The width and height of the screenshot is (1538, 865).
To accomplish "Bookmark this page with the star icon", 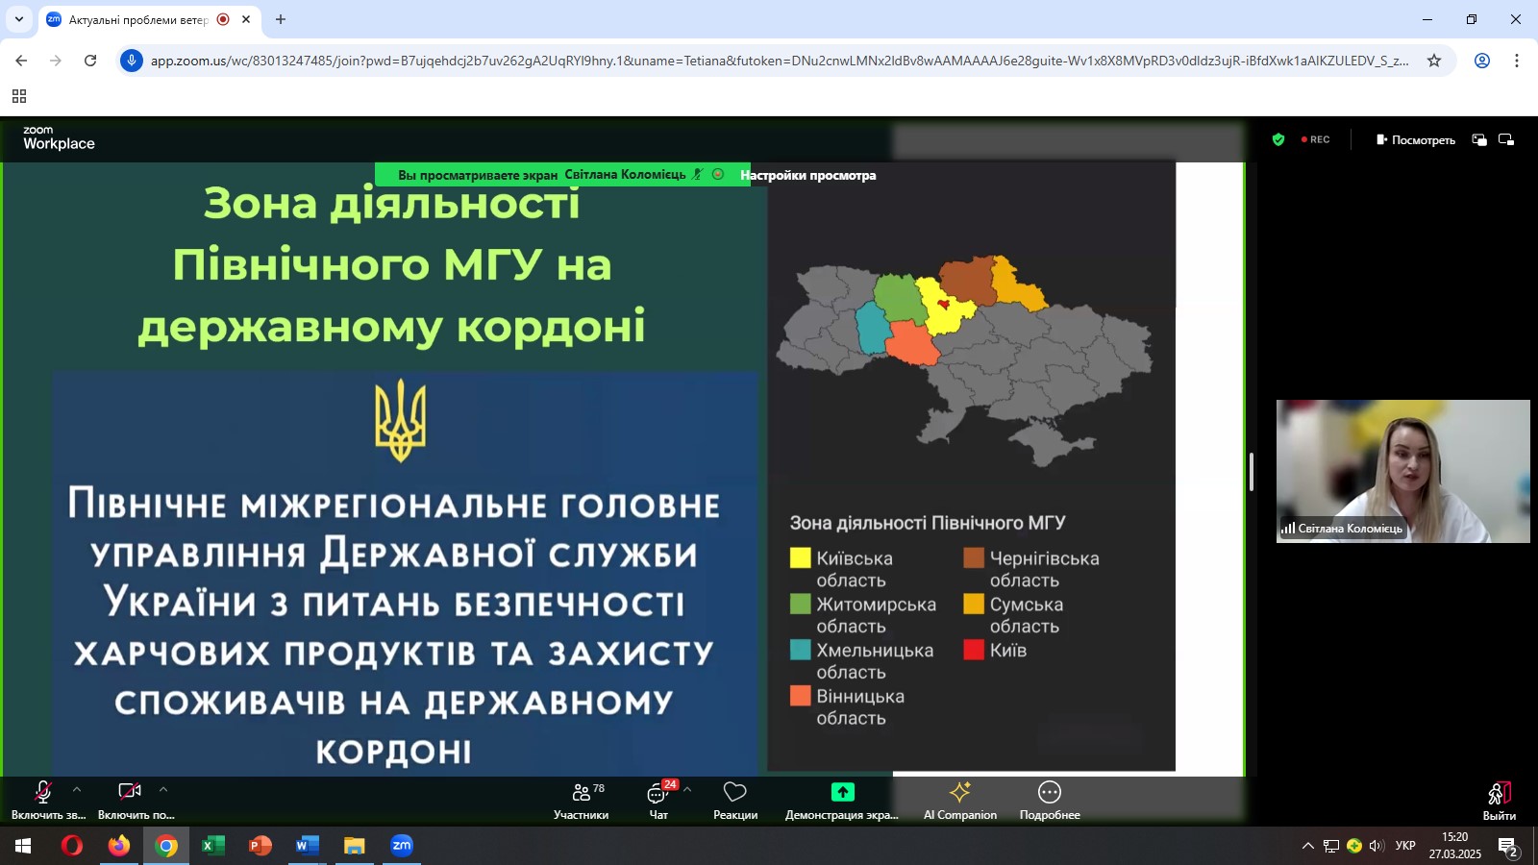I will [x=1434, y=61].
